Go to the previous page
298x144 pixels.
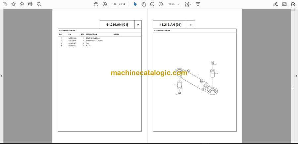pos(96,4)
